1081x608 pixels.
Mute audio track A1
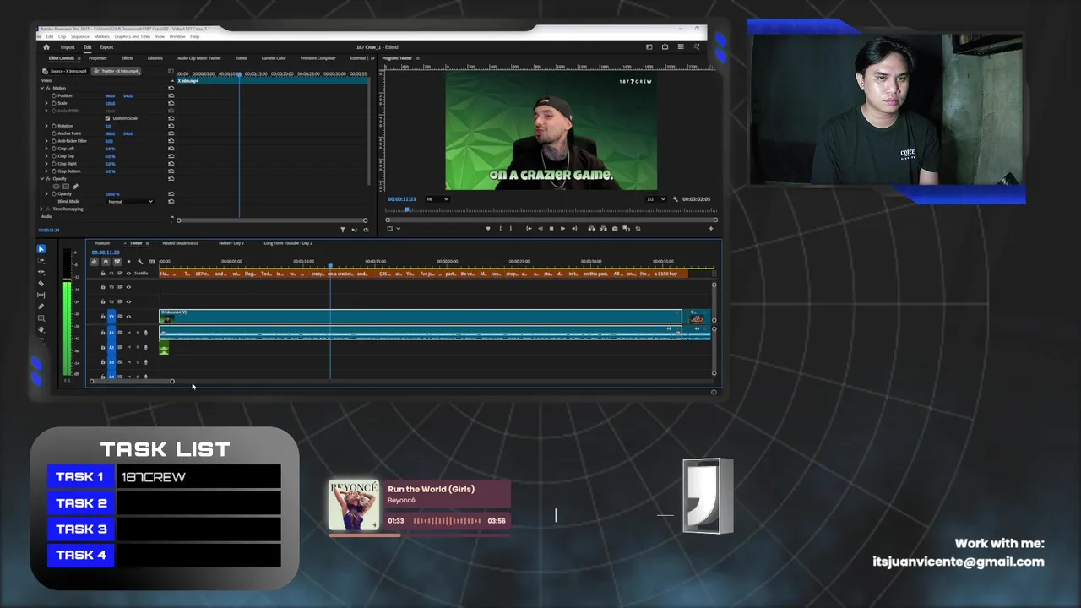tap(129, 333)
